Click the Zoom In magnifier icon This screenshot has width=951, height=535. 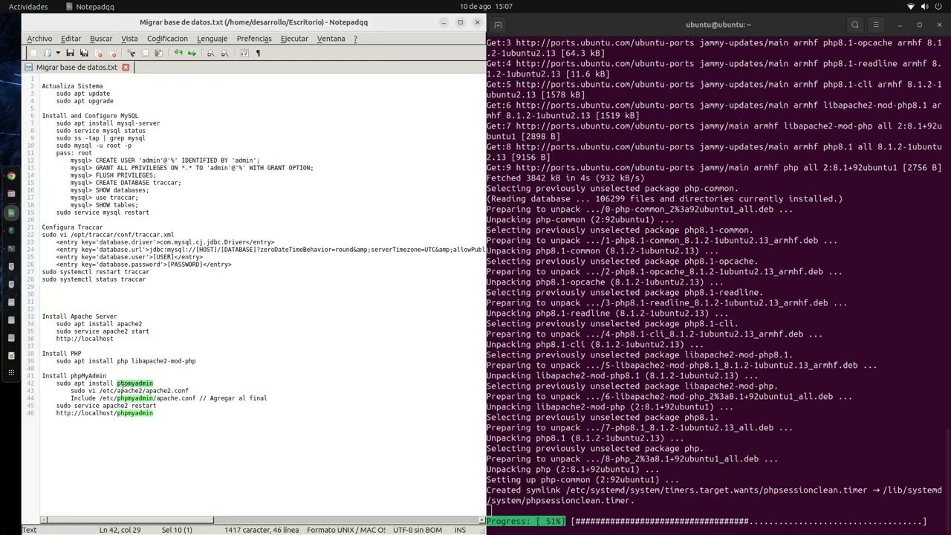pyautogui.click(x=210, y=53)
